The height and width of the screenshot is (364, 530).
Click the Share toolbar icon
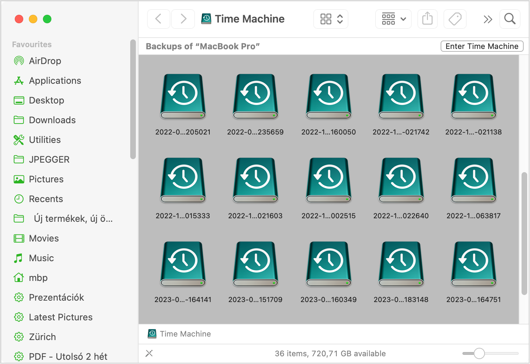[427, 19]
